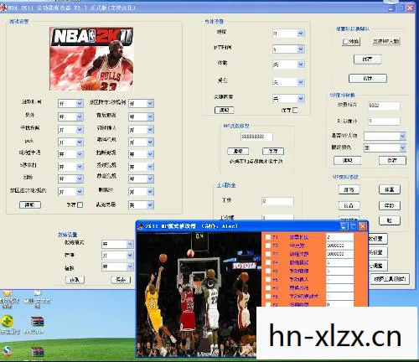Image resolution: width=419 pixels, height=362 pixels.
Task: Enable the F3 checkbox in the MP window
Action: coord(268,254)
